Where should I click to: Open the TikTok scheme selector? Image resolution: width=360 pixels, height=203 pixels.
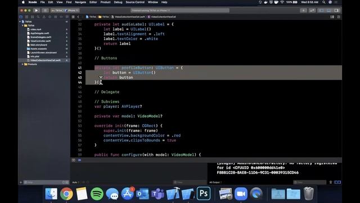57,10
